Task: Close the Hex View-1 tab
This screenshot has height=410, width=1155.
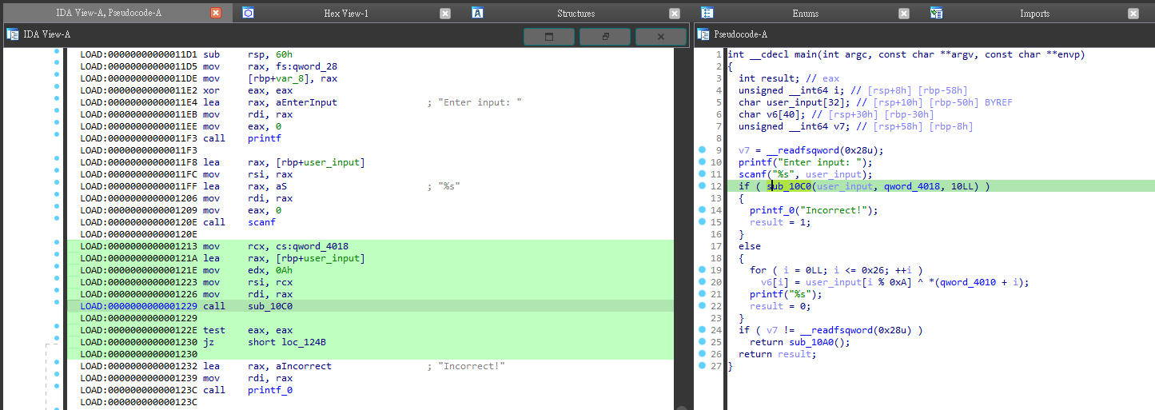Action: point(445,14)
